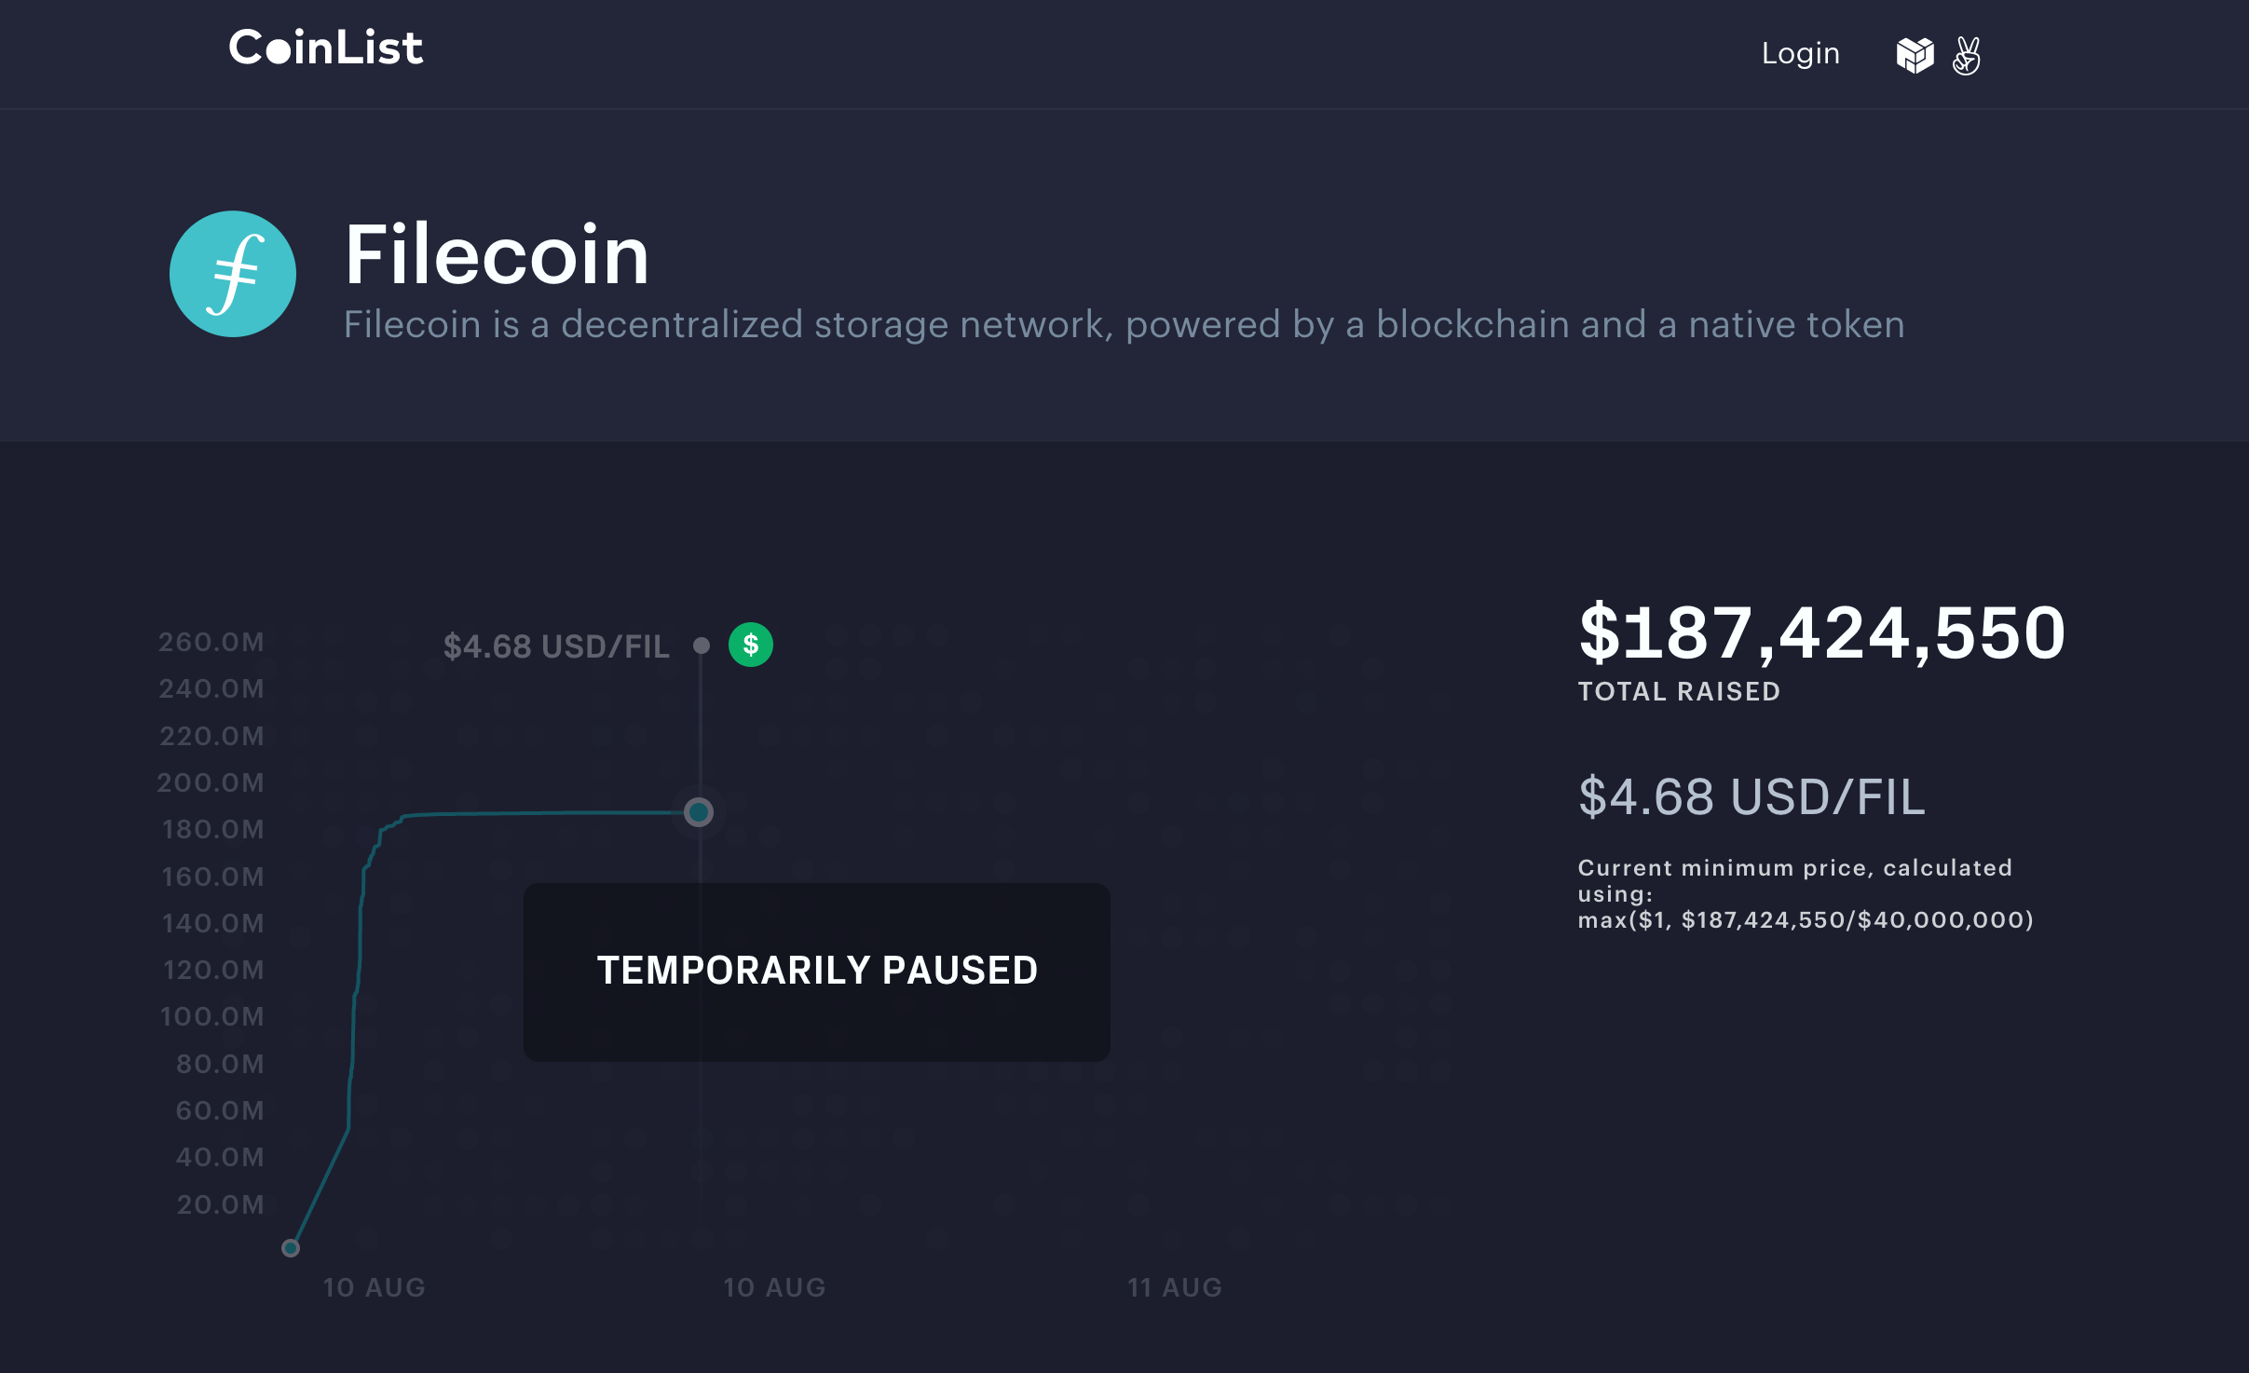
Task: Click the $187,424,550 total raised figure
Action: pyautogui.click(x=1821, y=633)
